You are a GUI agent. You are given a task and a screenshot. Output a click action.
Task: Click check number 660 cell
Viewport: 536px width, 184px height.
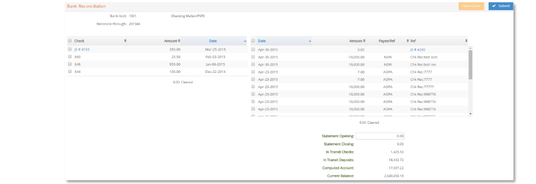click(77, 57)
